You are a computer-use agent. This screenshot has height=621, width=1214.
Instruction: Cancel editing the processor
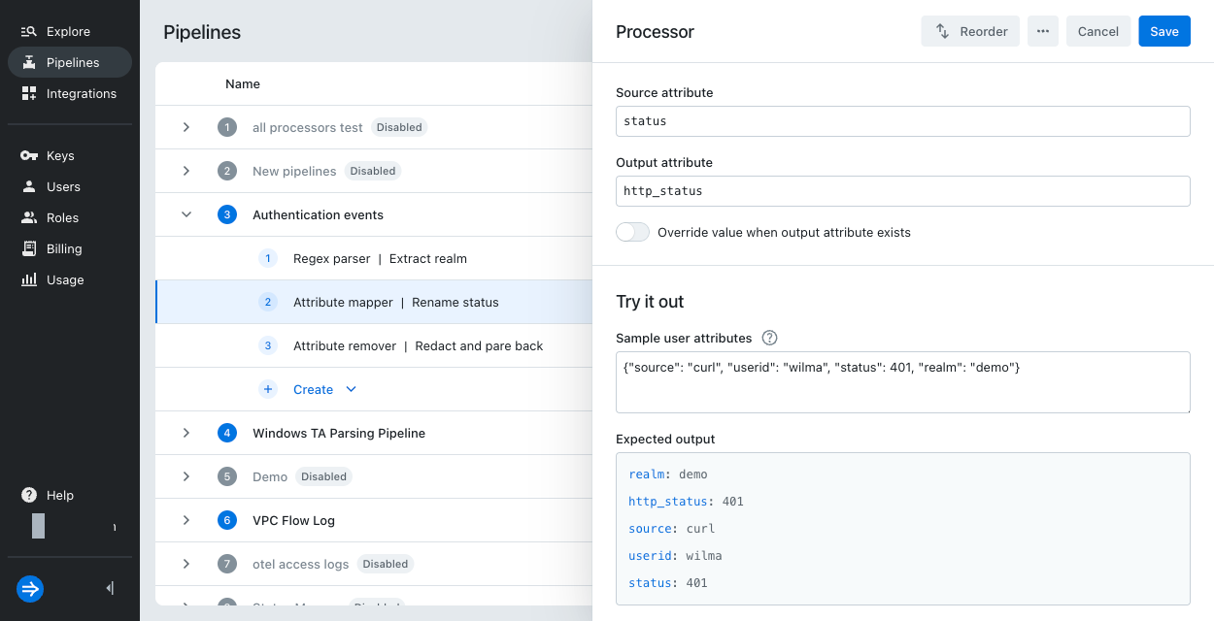(x=1098, y=31)
